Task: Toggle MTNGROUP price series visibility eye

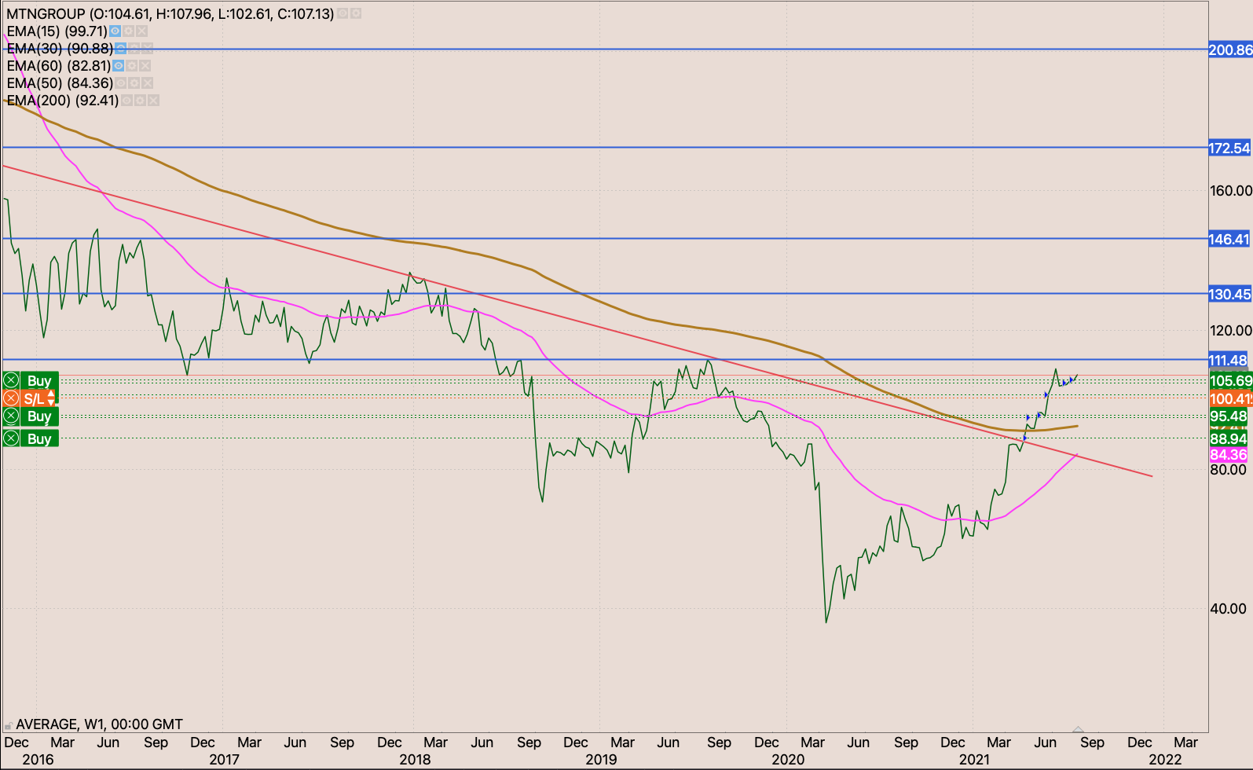Action: pos(343,14)
